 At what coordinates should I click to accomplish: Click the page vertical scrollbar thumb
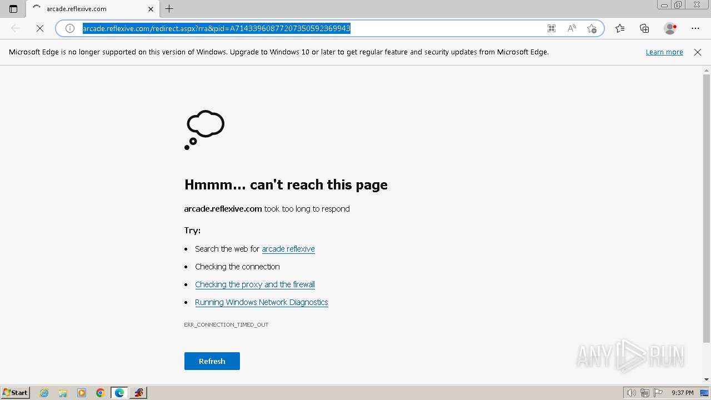tap(707, 208)
